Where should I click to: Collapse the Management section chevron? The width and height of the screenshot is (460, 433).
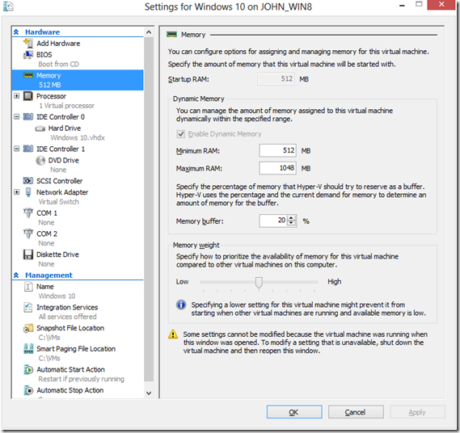click(x=16, y=275)
